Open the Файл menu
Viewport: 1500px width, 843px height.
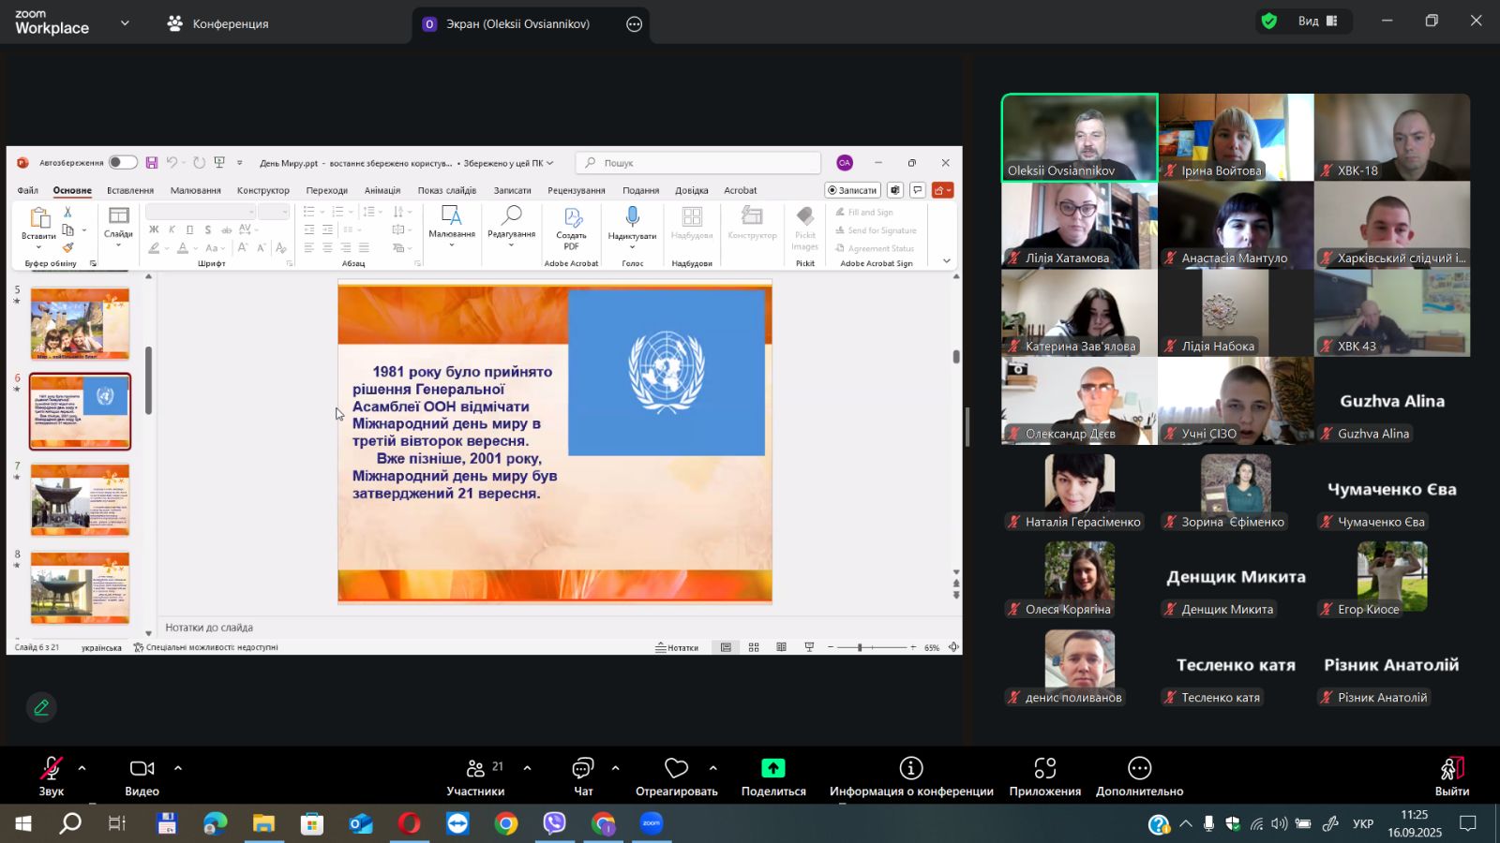pos(27,190)
